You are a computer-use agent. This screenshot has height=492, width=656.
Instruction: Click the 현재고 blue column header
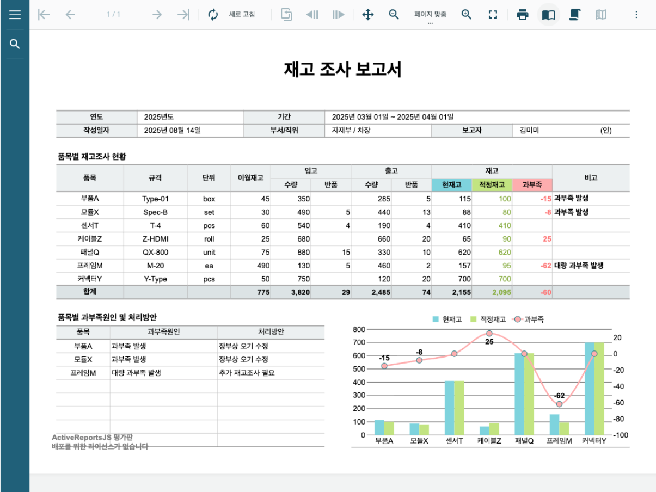(452, 185)
